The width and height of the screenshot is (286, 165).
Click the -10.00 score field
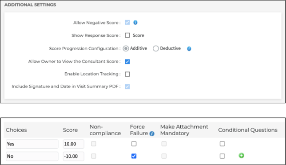tap(74, 156)
